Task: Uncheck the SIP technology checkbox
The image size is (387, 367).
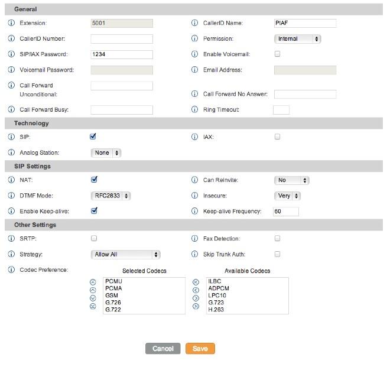Action: coord(93,137)
